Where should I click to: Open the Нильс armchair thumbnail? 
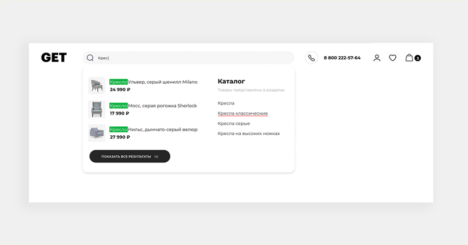(x=97, y=133)
